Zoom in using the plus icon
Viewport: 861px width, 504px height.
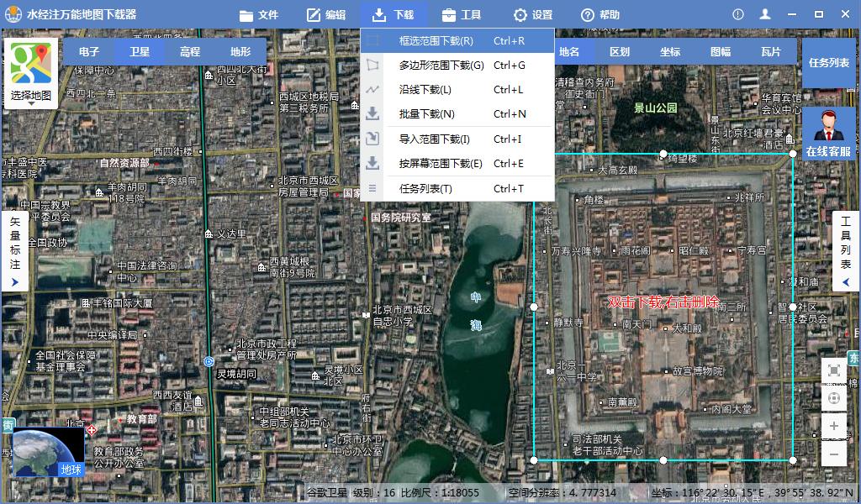click(x=834, y=426)
